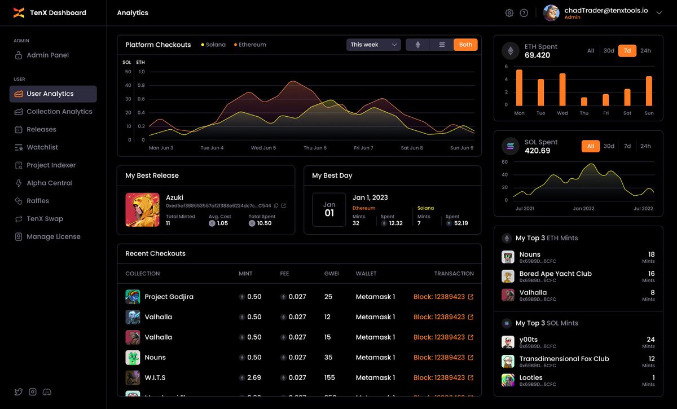The width and height of the screenshot is (677, 409).
Task: Click the Instagram icon in the footer
Action: pyautogui.click(x=33, y=392)
